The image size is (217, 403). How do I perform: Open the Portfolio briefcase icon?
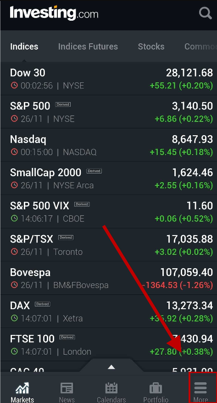156,388
